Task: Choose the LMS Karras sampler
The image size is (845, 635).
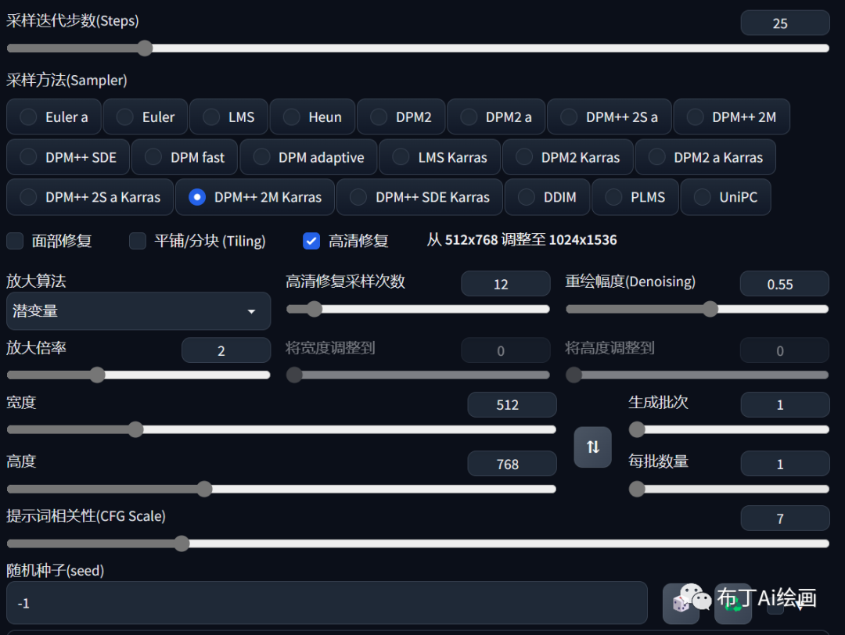Action: (440, 157)
